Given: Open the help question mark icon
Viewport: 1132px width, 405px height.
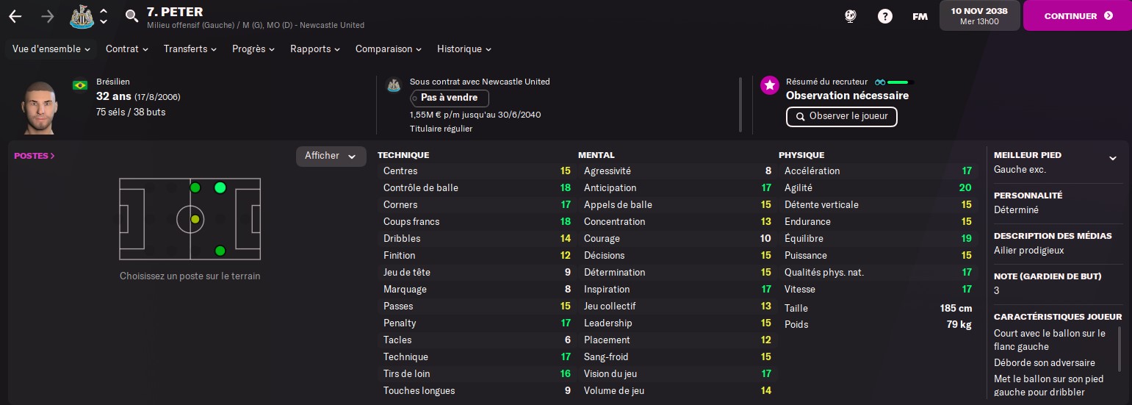Looking at the screenshot, I should 885,16.
